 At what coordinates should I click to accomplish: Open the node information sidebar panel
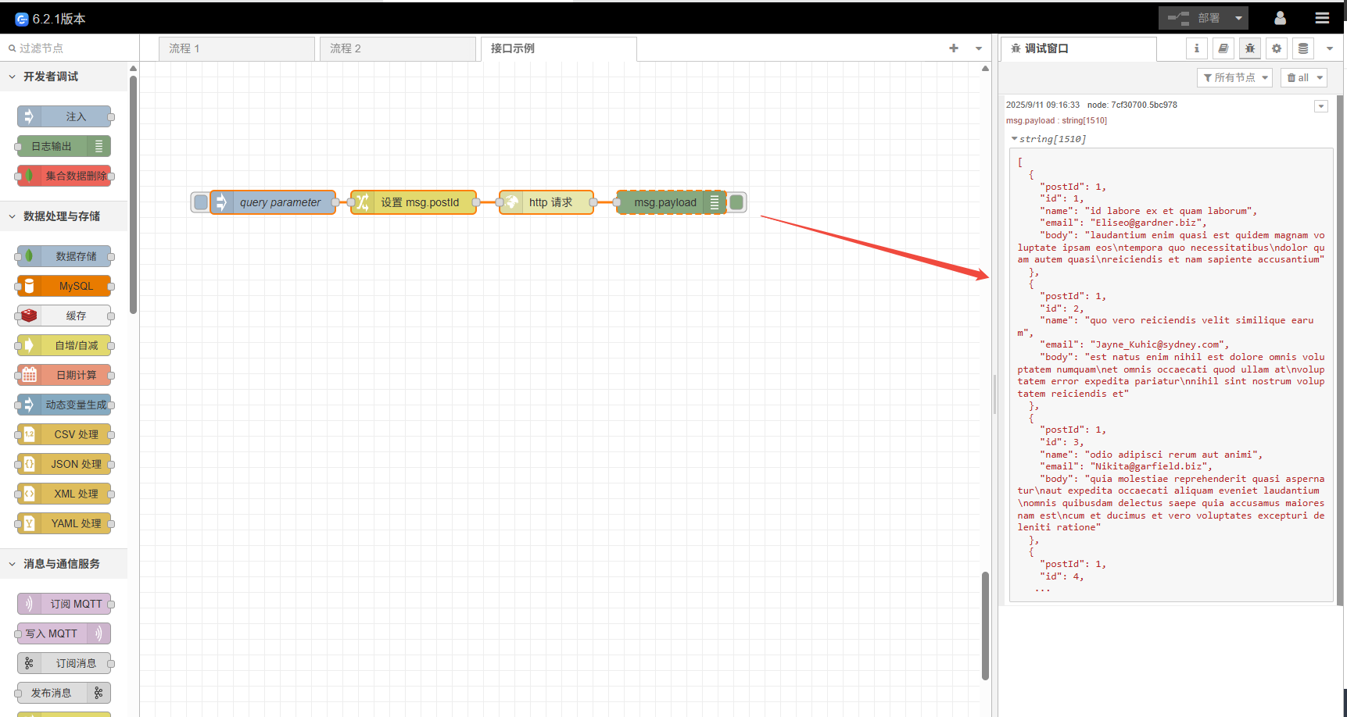pyautogui.click(x=1197, y=48)
